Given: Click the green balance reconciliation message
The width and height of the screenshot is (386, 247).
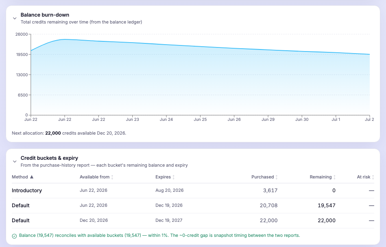Looking at the screenshot, I should click(159, 235).
